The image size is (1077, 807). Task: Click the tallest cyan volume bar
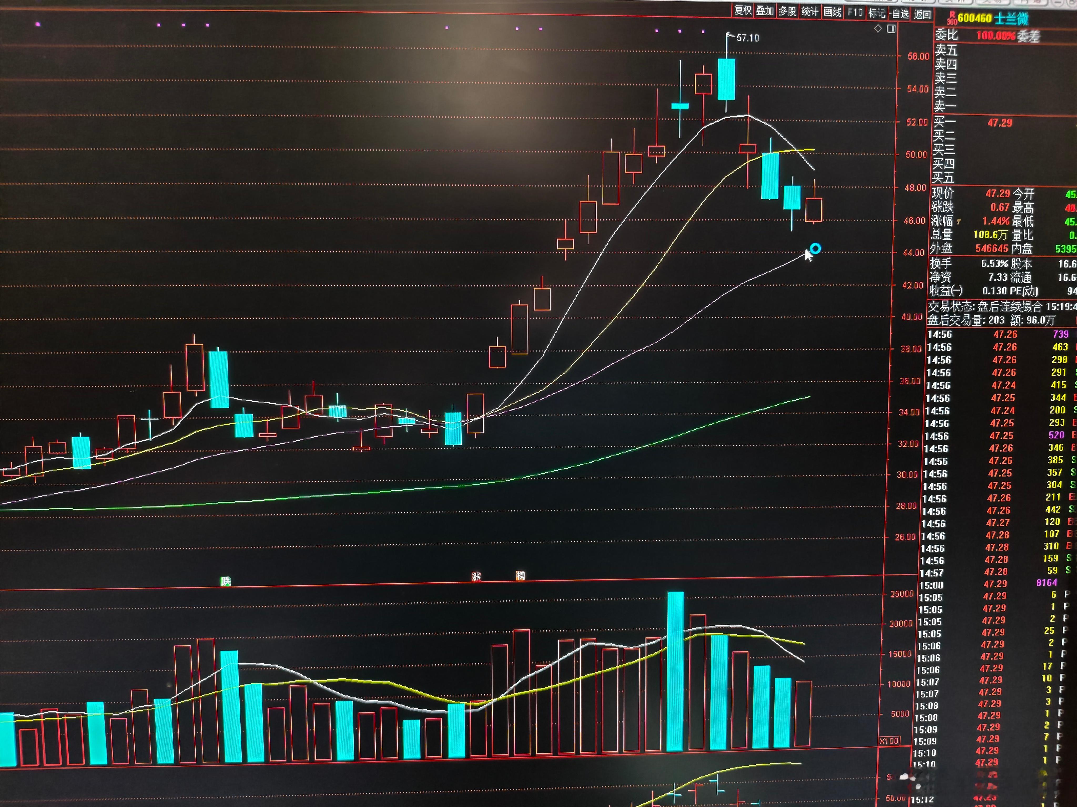tap(675, 671)
